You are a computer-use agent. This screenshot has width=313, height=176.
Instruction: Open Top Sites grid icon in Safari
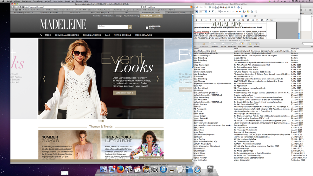pyautogui.click(x=20, y=10)
